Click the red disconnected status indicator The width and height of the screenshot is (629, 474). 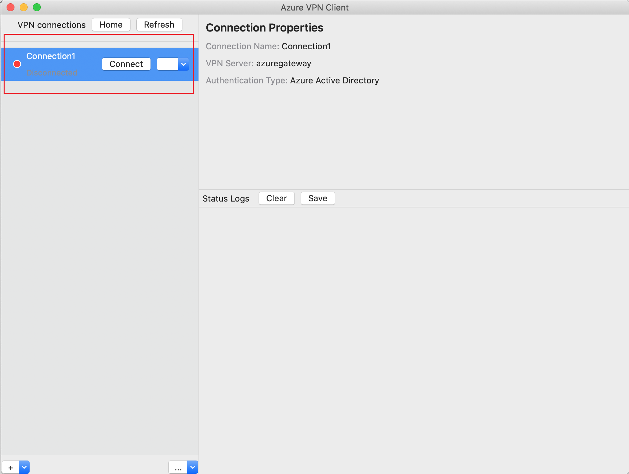17,64
